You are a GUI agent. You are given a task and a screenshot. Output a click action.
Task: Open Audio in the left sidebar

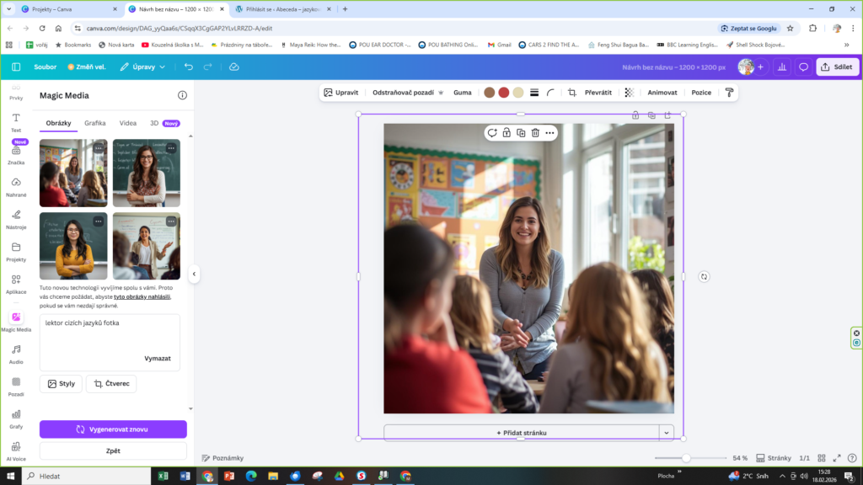tap(16, 354)
